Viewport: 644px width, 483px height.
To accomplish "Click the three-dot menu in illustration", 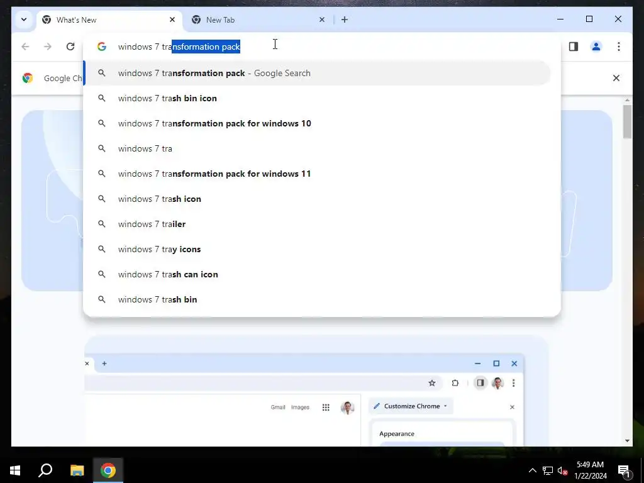I will pos(513,383).
